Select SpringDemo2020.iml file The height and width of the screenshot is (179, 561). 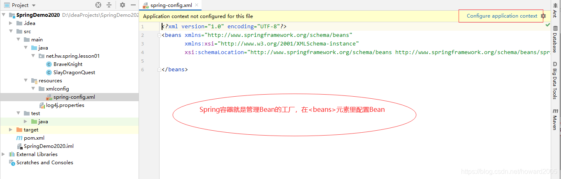[49, 146]
